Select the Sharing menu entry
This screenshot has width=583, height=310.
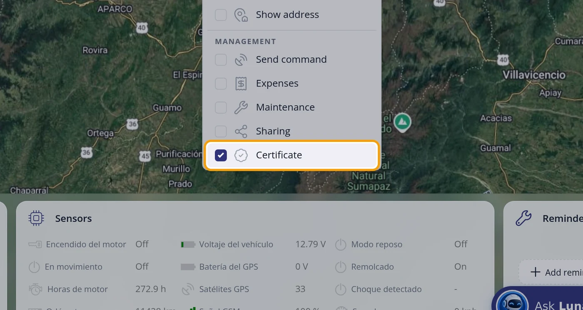coord(291,131)
